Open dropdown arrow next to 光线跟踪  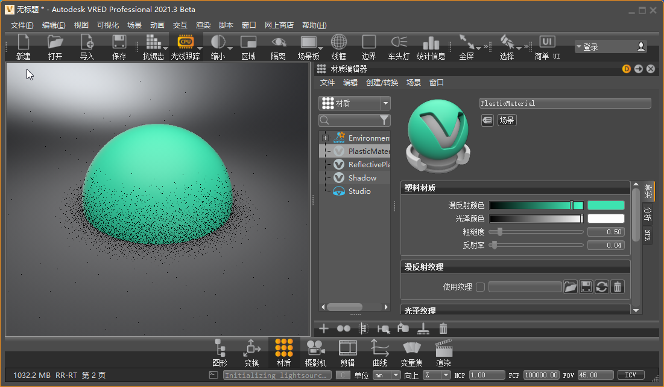(200, 49)
